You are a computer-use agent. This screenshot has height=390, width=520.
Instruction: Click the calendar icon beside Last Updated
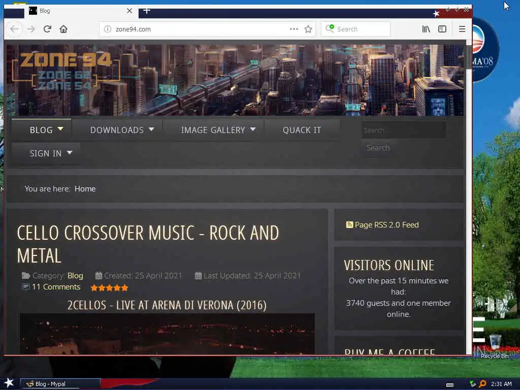click(x=199, y=276)
